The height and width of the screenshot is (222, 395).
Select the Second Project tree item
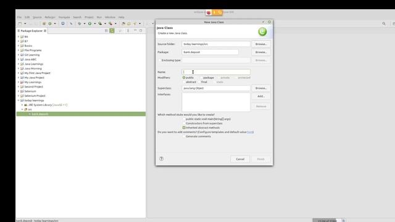click(33, 87)
